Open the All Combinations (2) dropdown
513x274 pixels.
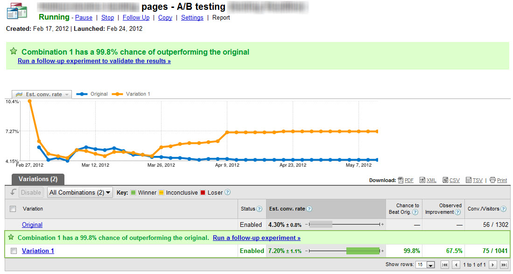[80, 192]
